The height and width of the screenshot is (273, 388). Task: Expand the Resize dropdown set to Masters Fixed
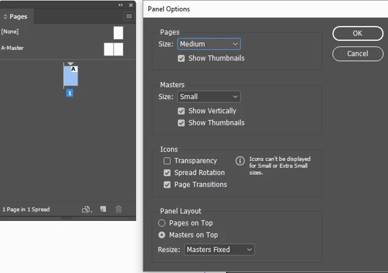click(x=219, y=249)
